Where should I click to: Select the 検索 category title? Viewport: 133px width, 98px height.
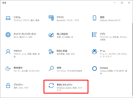click(x=59, y=68)
